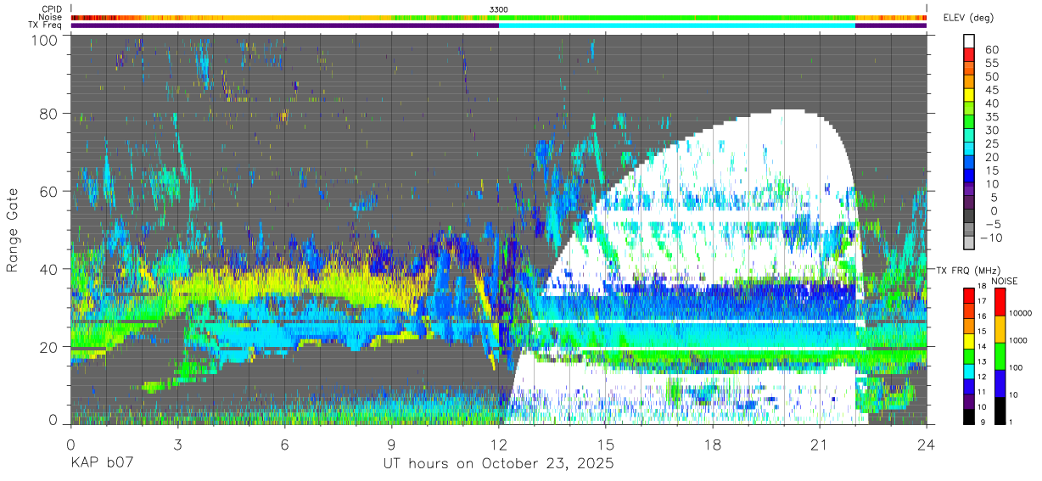Click the CPID value 3300

pyautogui.click(x=499, y=9)
